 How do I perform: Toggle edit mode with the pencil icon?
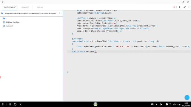point(185,7)
